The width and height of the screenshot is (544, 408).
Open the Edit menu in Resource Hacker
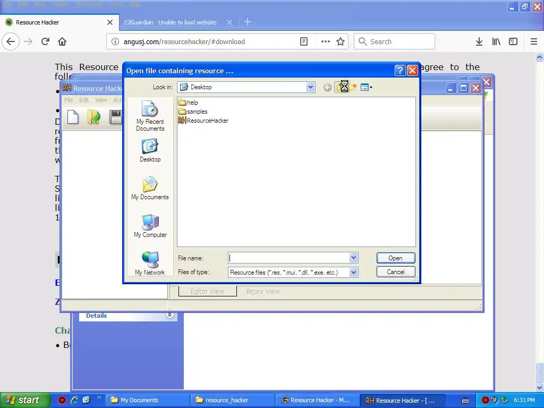(x=83, y=100)
